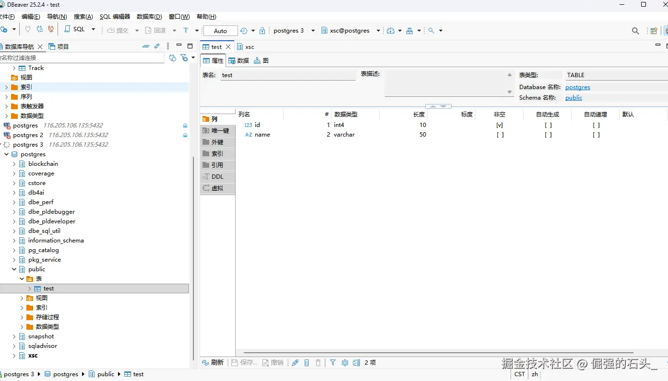
Task: Toggle the not-null checkbox for name column
Action: click(500, 135)
